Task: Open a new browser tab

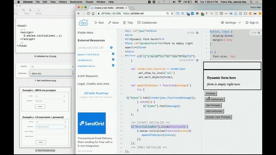Action: (132, 8)
